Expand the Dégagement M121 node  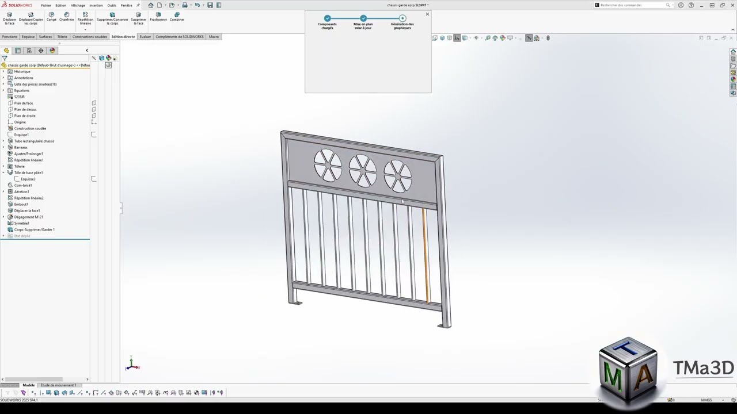[3, 217]
